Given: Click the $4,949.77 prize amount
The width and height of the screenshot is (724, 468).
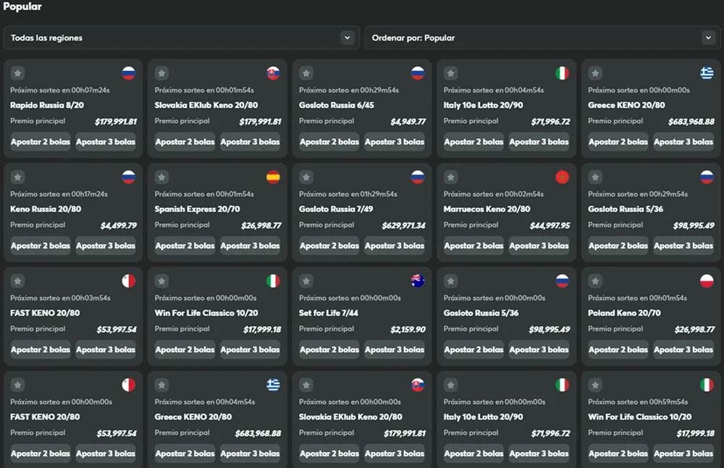Looking at the screenshot, I should tap(408, 122).
